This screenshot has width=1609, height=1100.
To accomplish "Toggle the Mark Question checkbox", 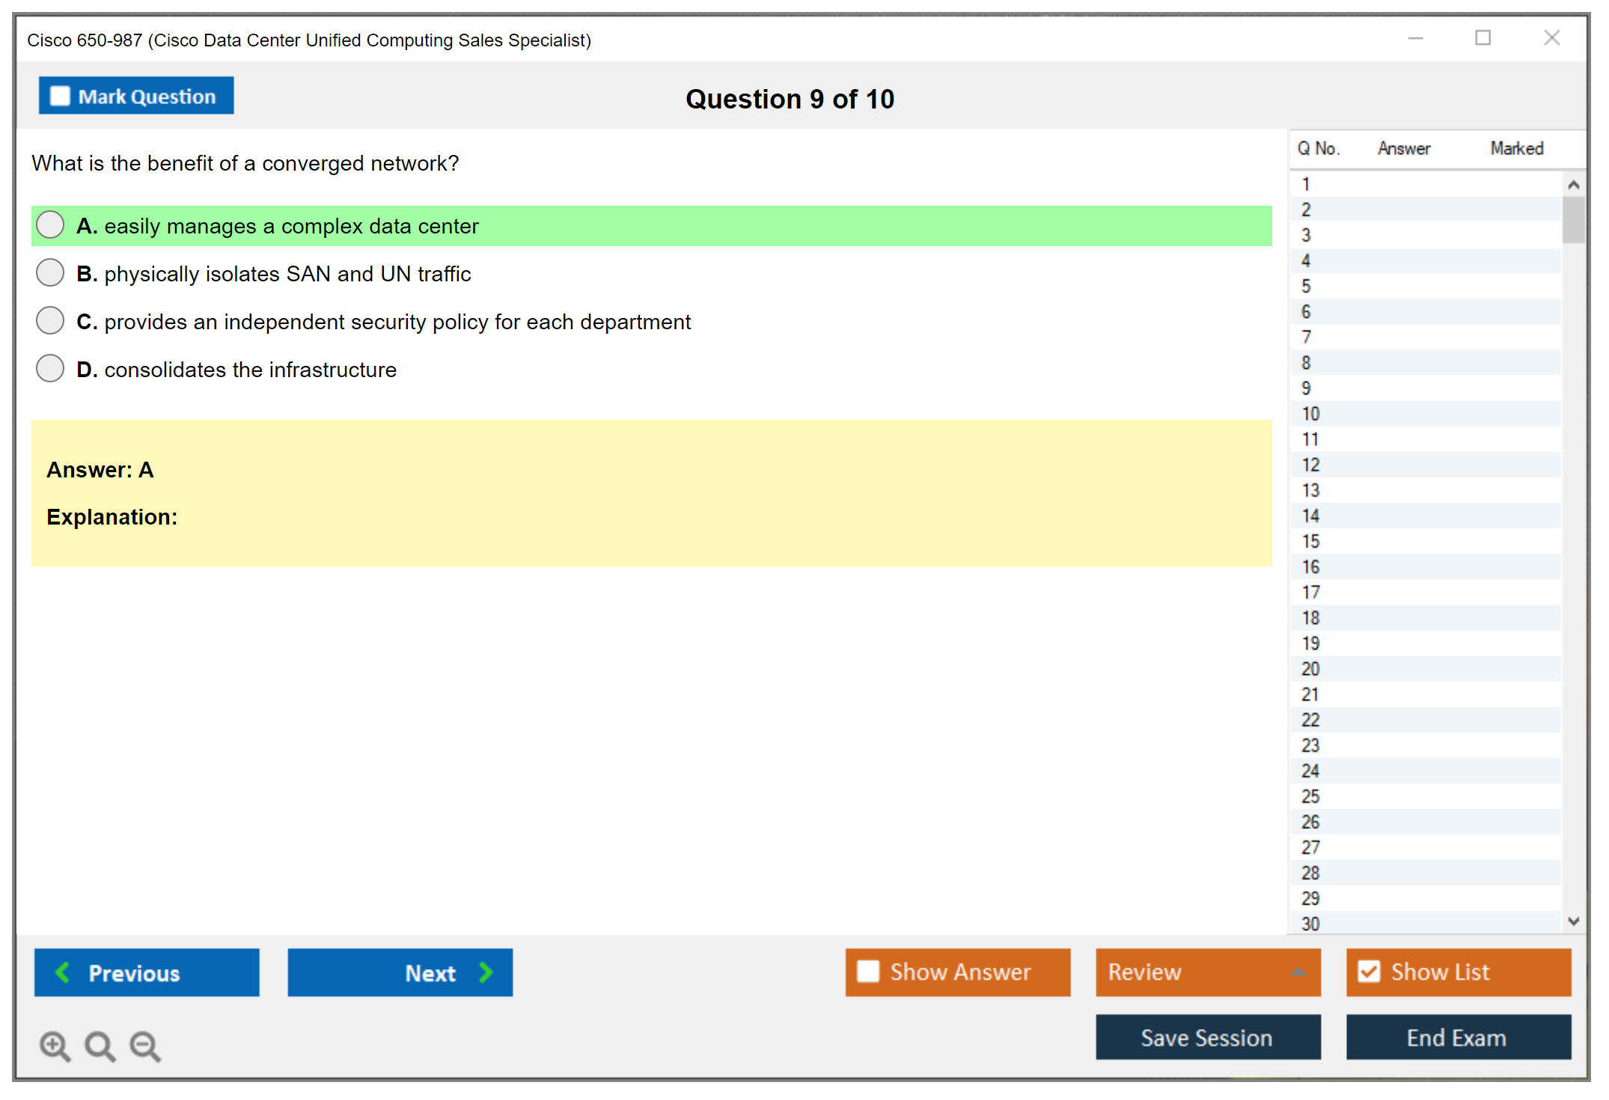I will coord(60,96).
